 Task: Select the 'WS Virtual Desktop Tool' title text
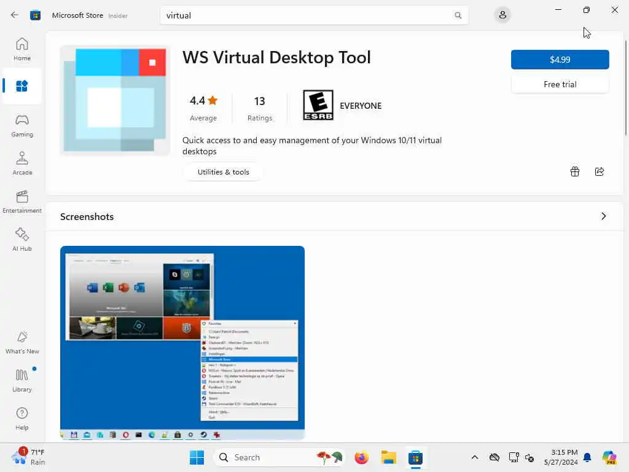tap(276, 57)
